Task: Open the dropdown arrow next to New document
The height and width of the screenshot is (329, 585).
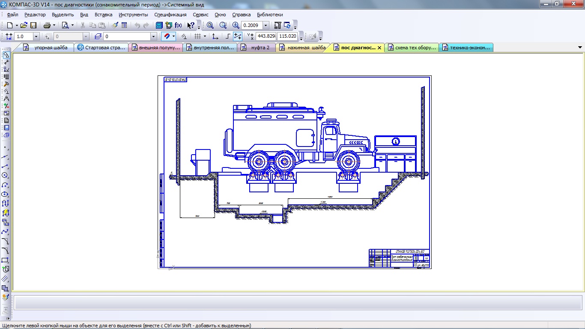Action: point(17,25)
